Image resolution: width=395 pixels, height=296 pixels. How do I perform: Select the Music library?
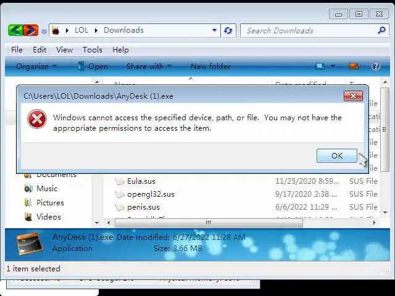pyautogui.click(x=47, y=189)
